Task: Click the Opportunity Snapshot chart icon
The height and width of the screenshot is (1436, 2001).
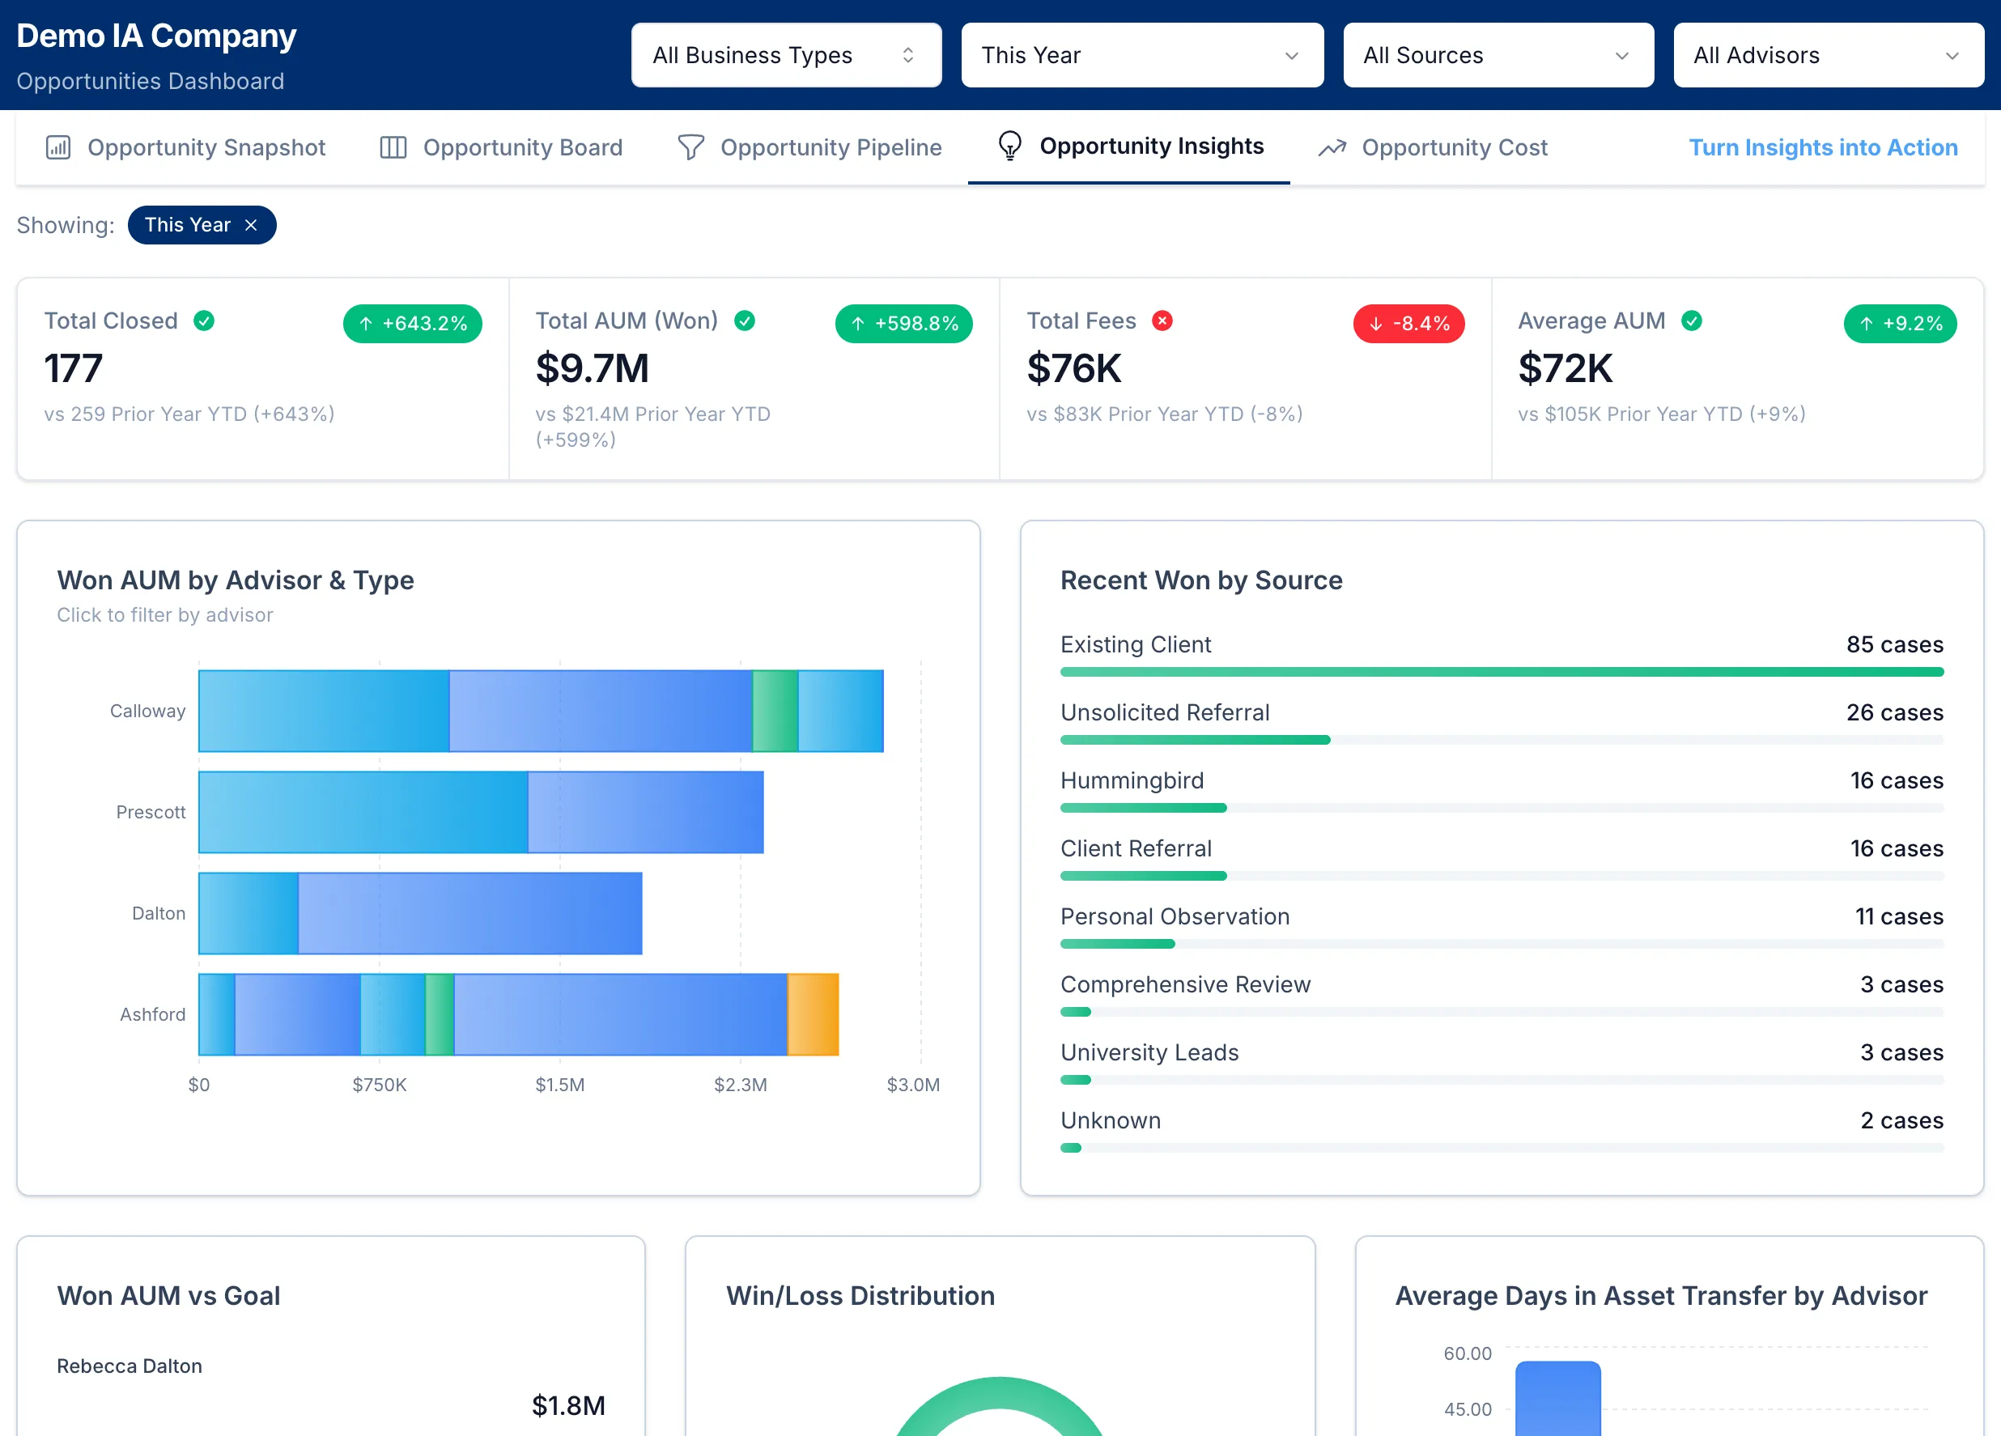Action: 58,147
